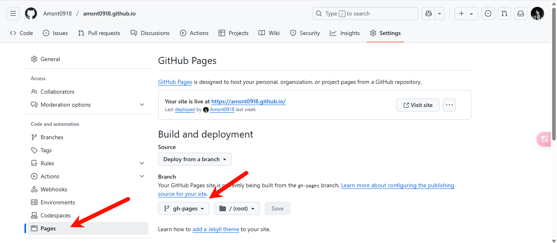Open the gh-pages branch selector

(x=183, y=208)
